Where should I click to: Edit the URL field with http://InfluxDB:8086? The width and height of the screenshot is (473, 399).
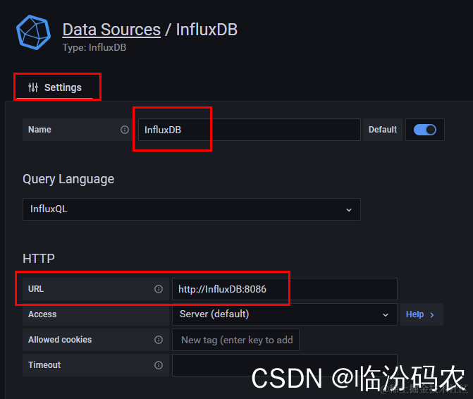point(285,289)
